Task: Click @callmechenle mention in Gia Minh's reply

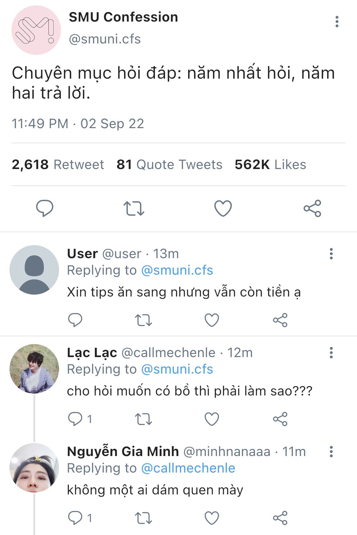Action: (x=188, y=468)
